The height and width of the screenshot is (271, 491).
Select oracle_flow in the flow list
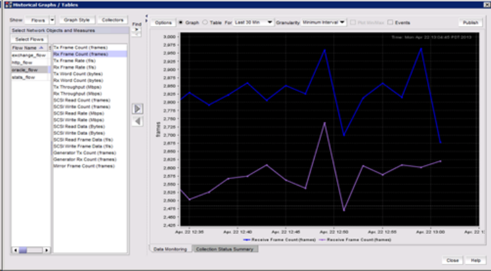tap(31, 70)
